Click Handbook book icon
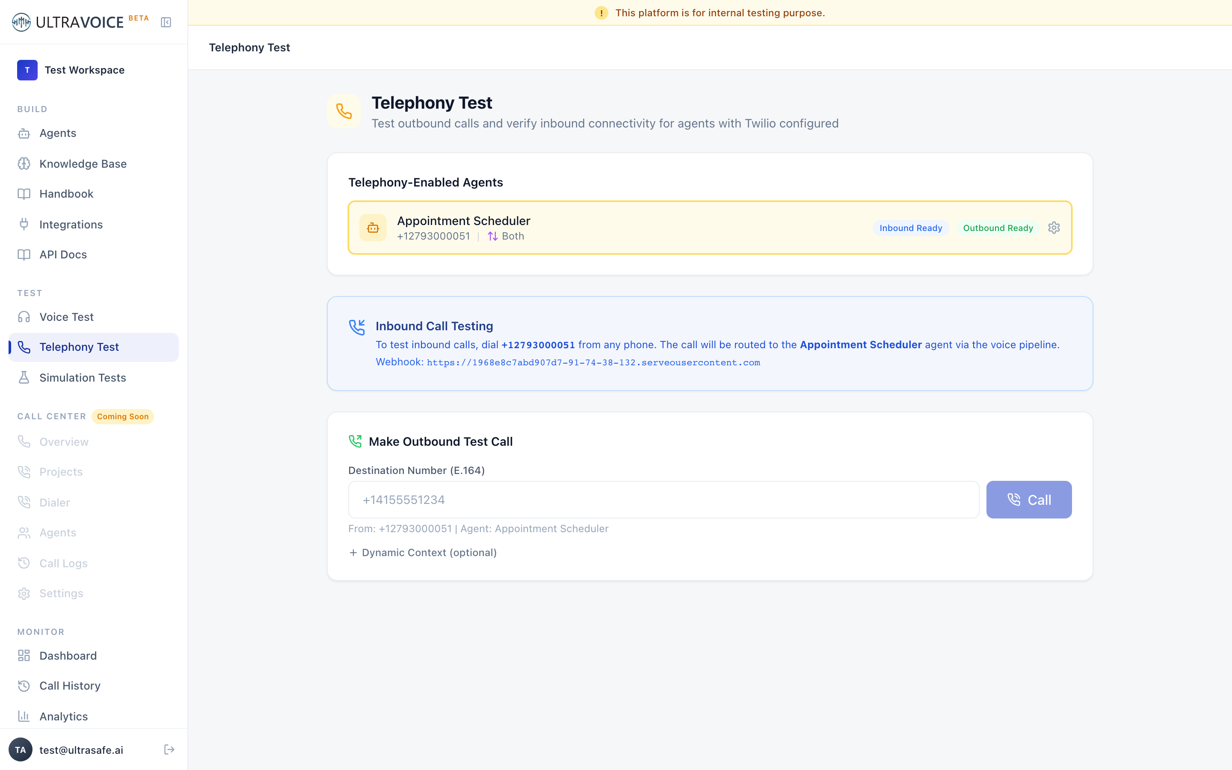 pos(24,193)
